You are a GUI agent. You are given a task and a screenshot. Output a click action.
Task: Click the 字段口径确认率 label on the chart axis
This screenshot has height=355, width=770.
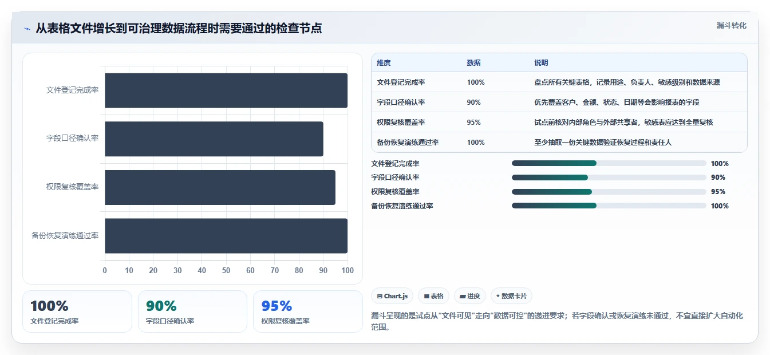tap(73, 139)
